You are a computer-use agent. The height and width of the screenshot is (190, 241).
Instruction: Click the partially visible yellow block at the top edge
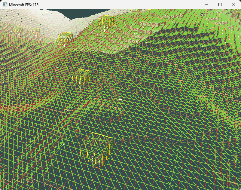click(x=136, y=11)
